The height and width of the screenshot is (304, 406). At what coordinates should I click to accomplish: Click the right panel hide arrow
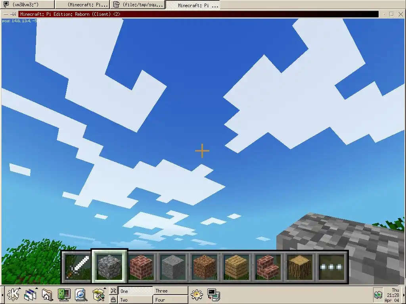pos(403,294)
